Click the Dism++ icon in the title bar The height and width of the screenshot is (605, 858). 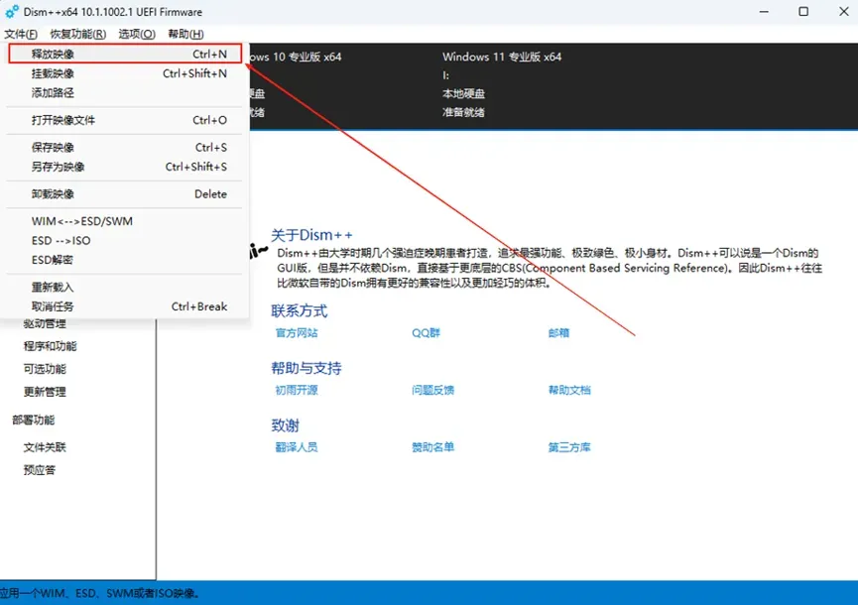coord(11,11)
